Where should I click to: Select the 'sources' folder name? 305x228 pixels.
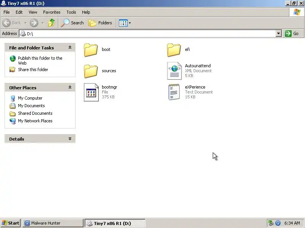109,71
